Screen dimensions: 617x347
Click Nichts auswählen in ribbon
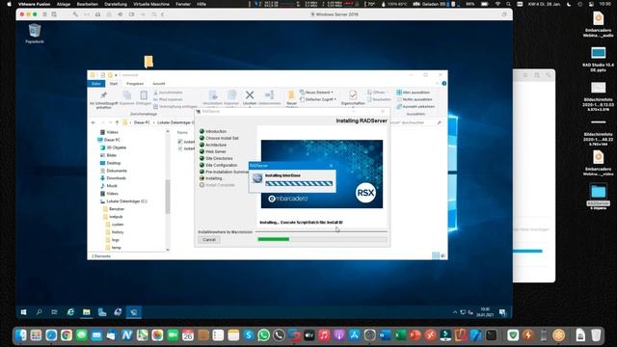(414, 99)
